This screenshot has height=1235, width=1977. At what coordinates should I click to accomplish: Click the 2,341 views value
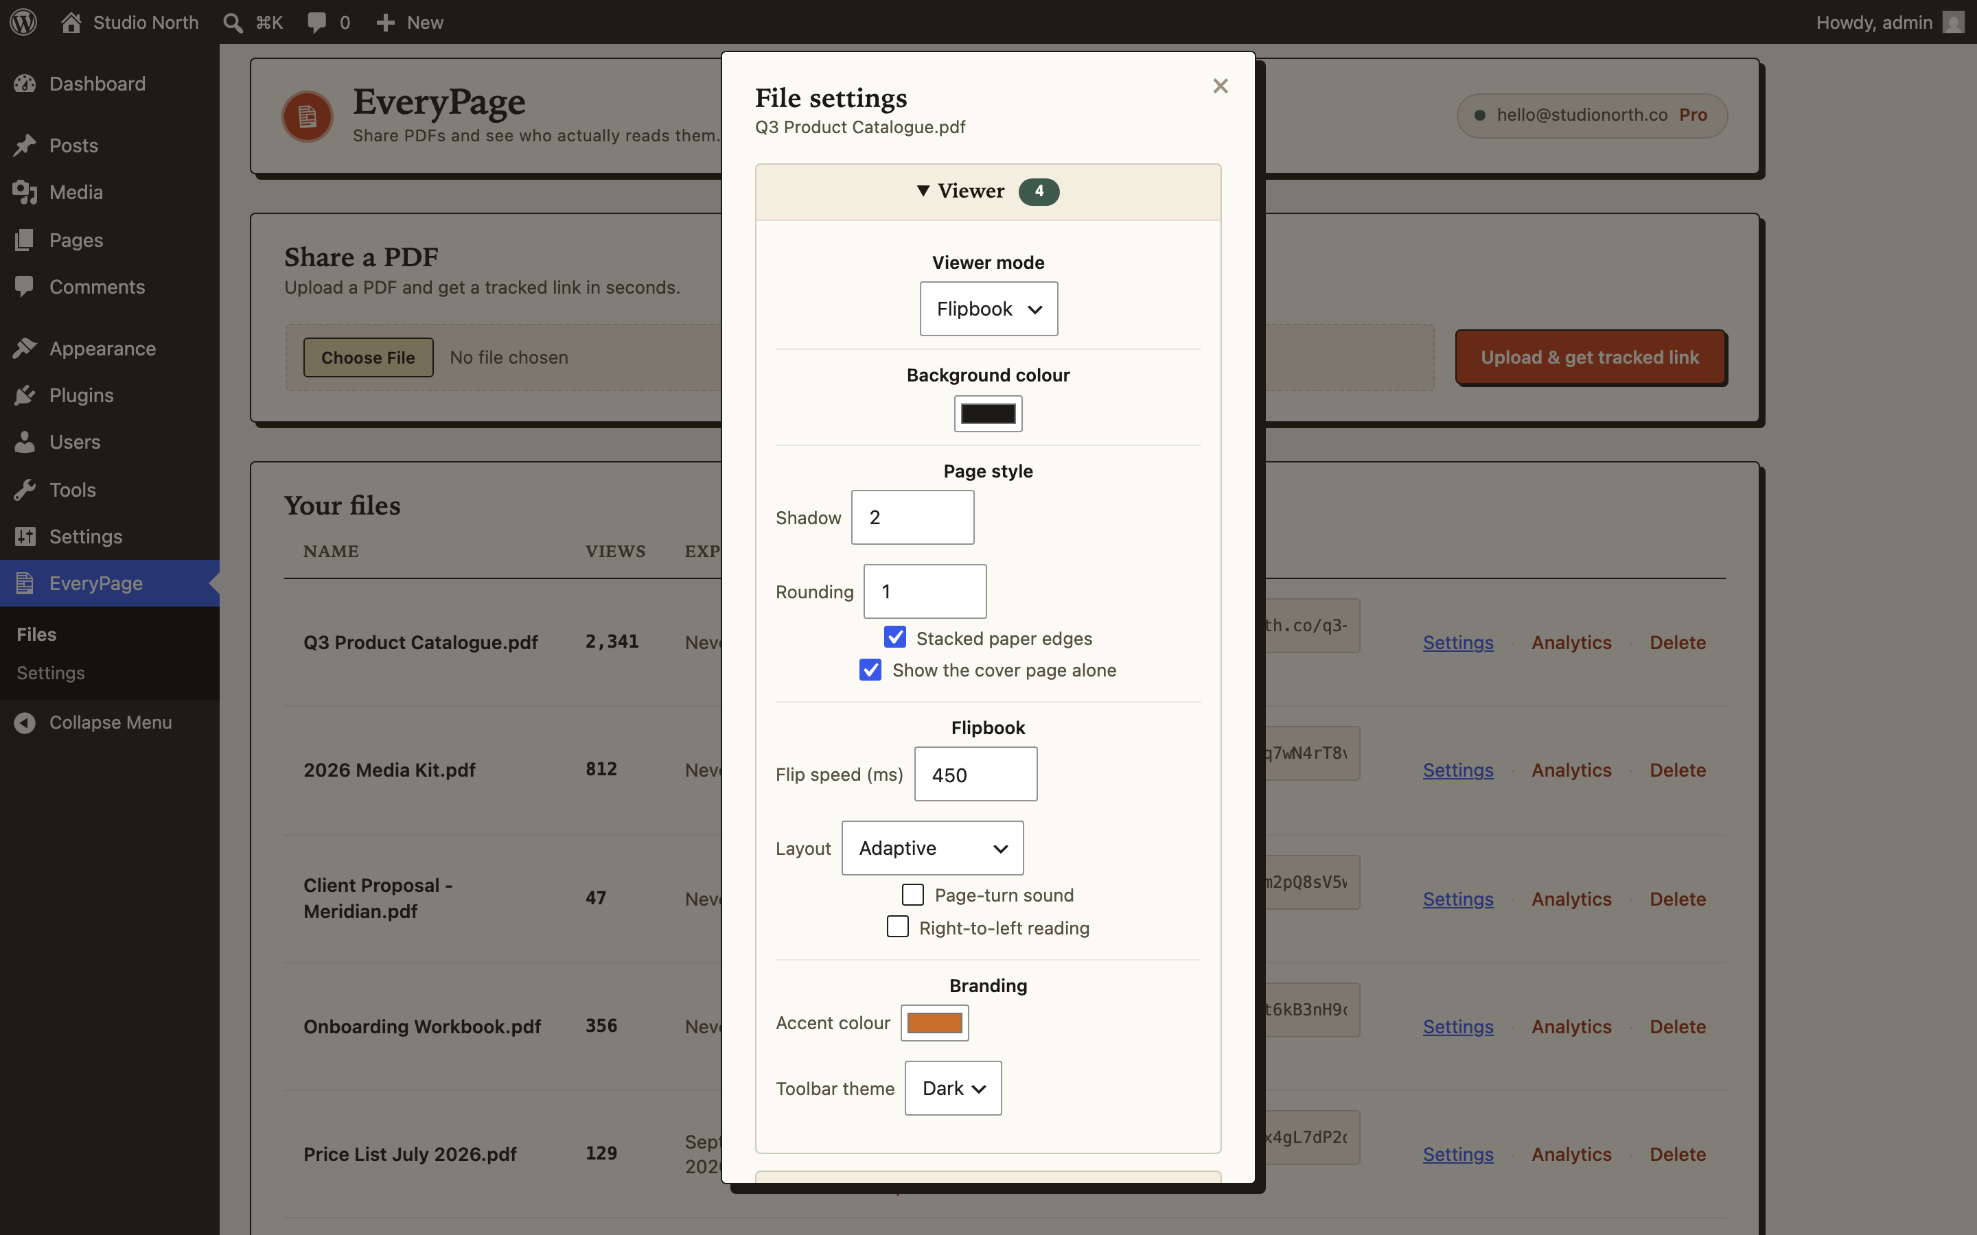[x=612, y=642]
